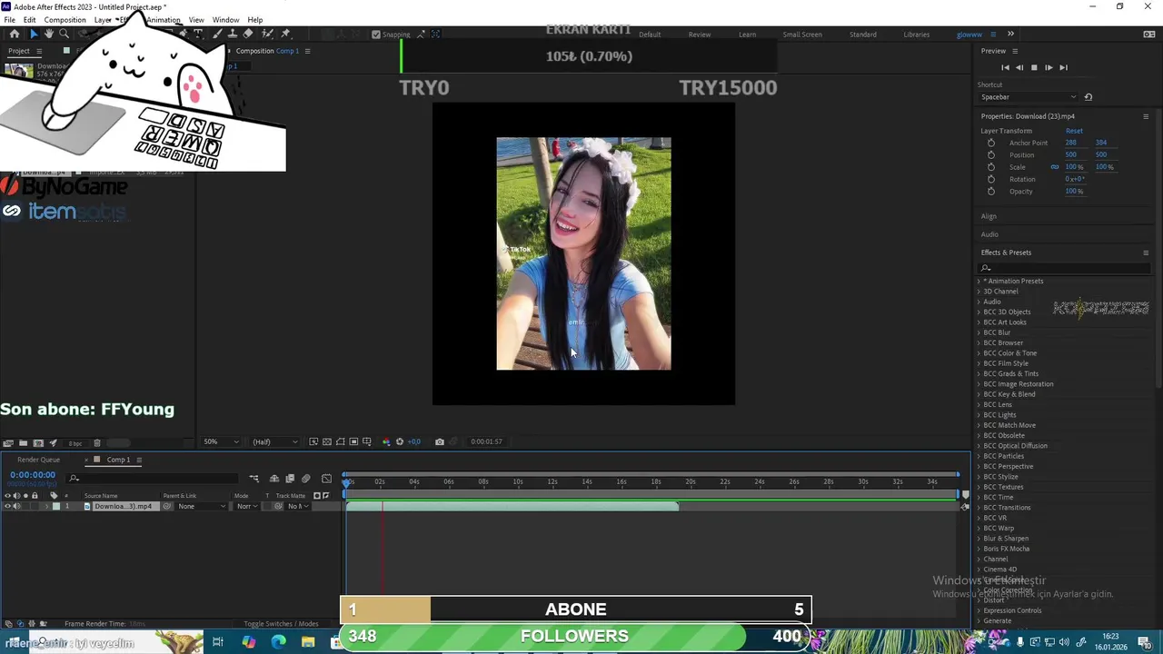Screen dimensions: 1163x654
Task: Open Project panel menu icon
Action: [39, 51]
